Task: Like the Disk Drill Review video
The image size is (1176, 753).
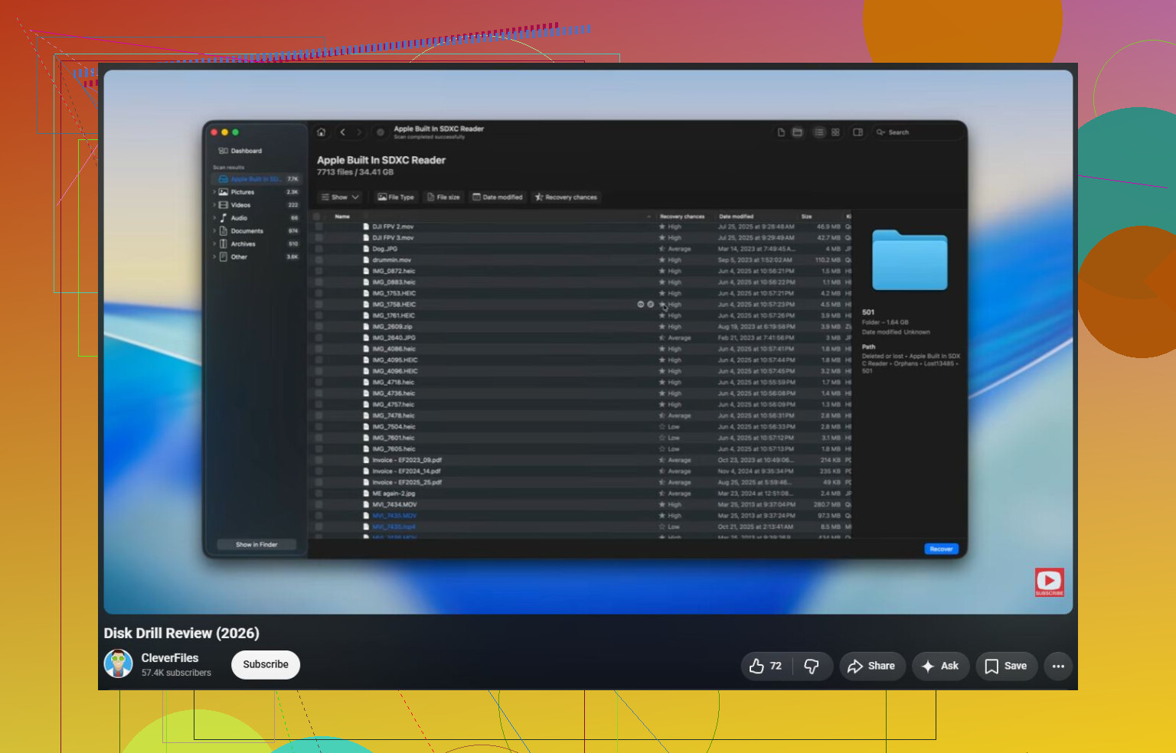Action: [x=765, y=666]
